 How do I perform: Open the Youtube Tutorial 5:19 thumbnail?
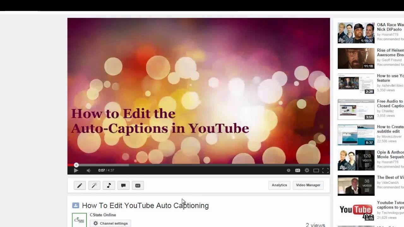(x=356, y=211)
